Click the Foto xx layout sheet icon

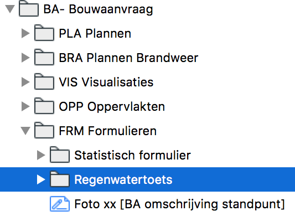click(60, 204)
